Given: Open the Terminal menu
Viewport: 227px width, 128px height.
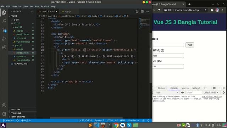Looking at the screenshot, I should (x=45, y=6).
